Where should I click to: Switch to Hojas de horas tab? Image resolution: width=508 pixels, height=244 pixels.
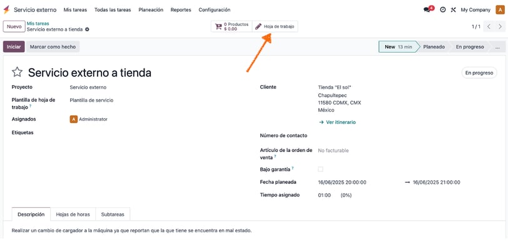click(x=73, y=215)
